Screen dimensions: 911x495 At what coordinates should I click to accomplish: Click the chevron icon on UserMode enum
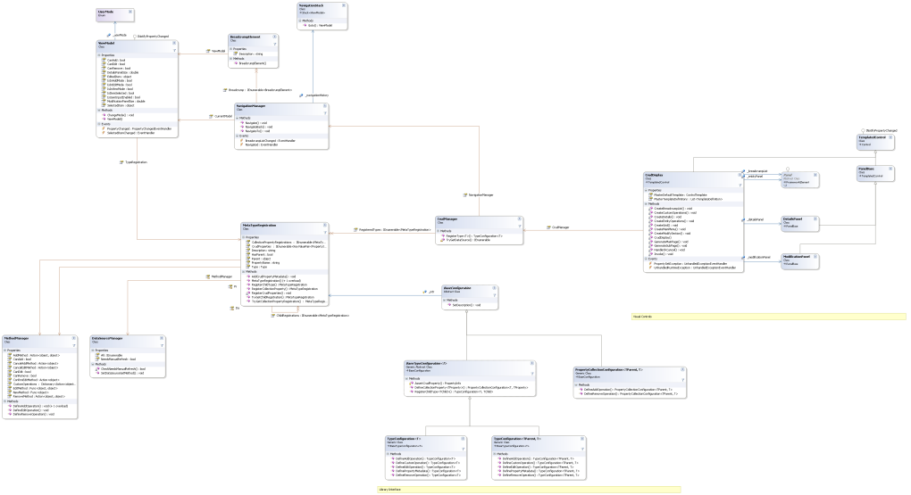pyautogui.click(x=130, y=12)
